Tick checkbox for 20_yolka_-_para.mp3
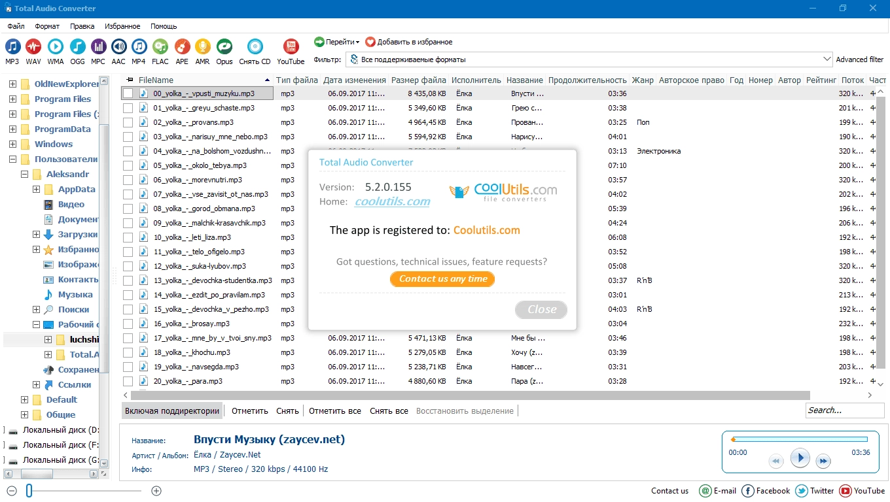Screen dimensions: 890x502 tap(128, 381)
